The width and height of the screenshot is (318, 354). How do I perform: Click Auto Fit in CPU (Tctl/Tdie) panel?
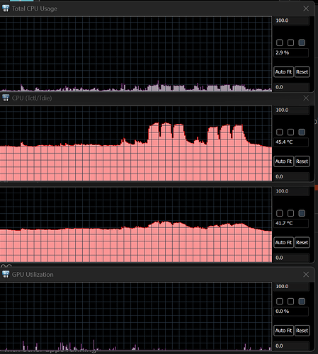click(283, 161)
